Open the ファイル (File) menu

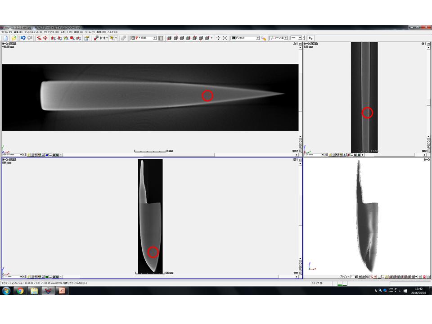pos(7,32)
